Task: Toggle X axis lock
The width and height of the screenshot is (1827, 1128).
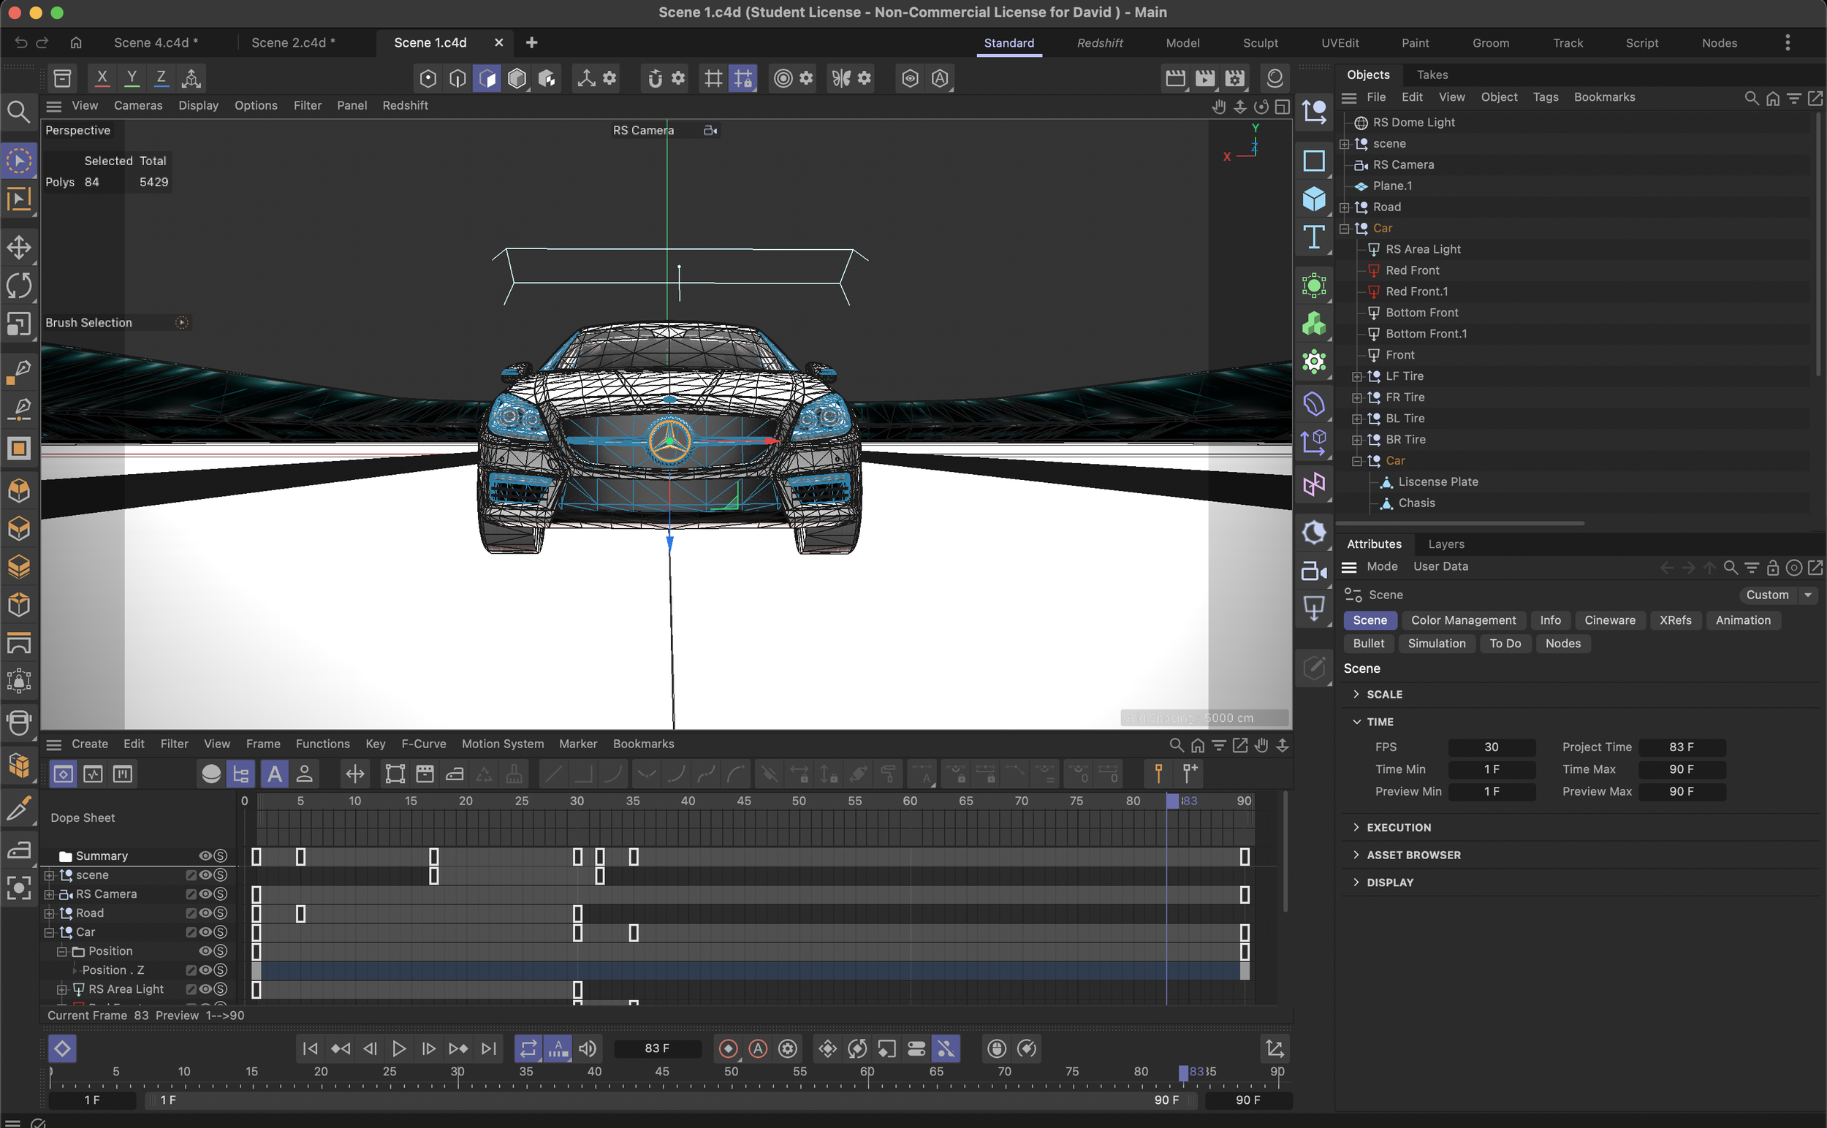Action: (102, 77)
